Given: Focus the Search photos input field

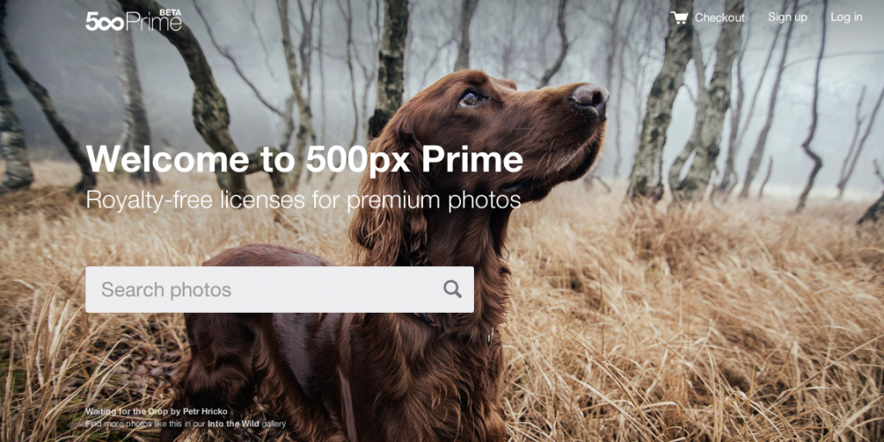Looking at the screenshot, I should tap(280, 289).
